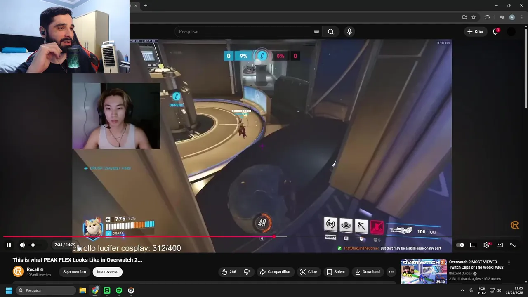This screenshot has width=528, height=297.
Task: Open Spotify from the taskbar
Action: point(119,290)
